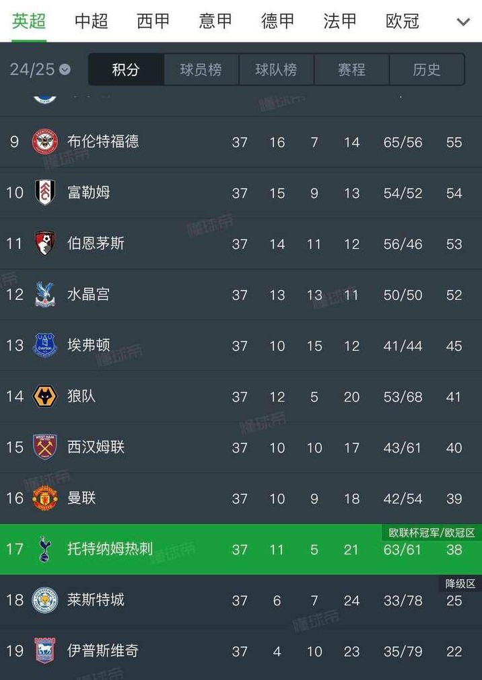Select the Crystal Palace eagle badge
482x680 pixels.
(44, 295)
